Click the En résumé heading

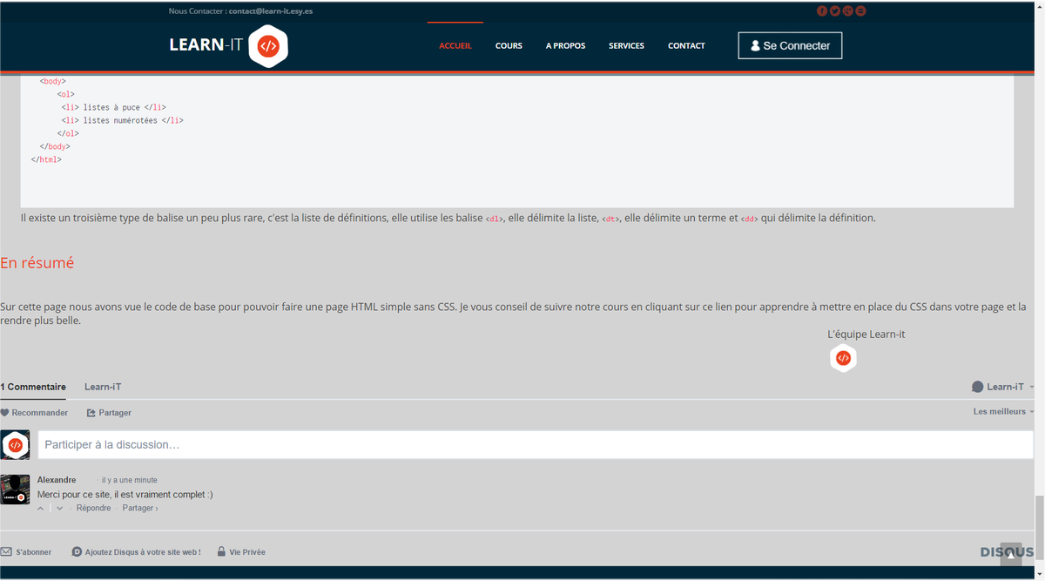(x=37, y=262)
